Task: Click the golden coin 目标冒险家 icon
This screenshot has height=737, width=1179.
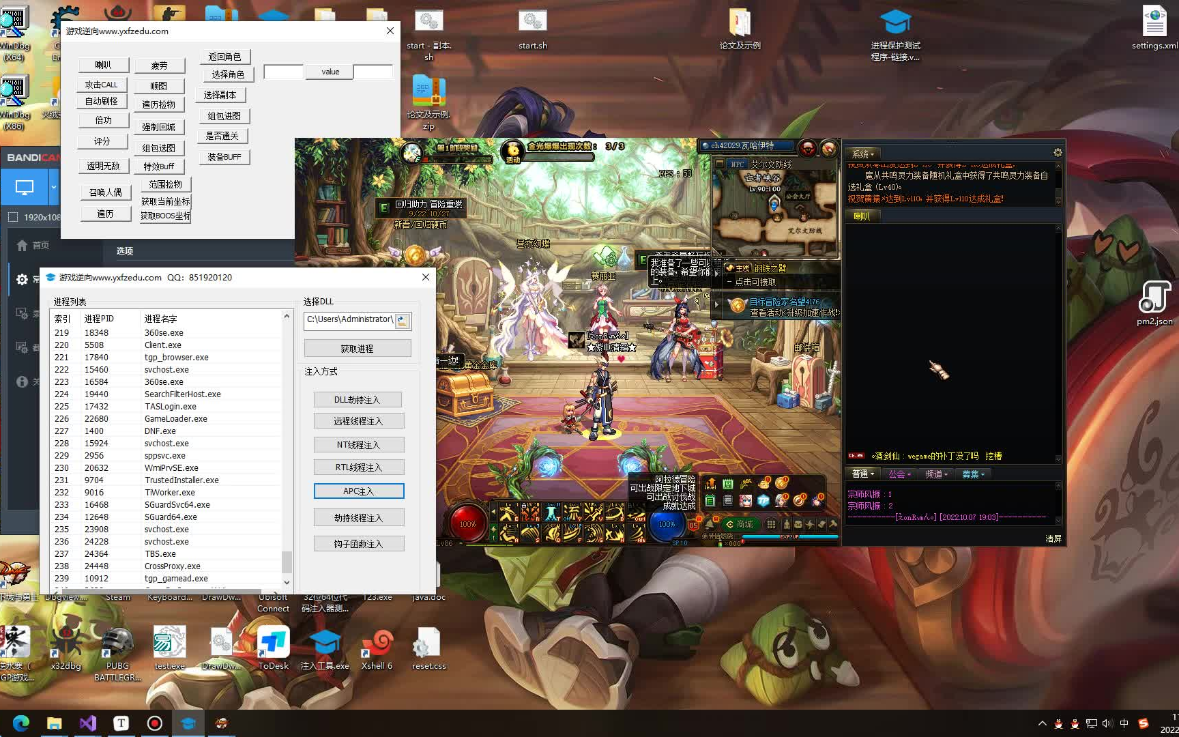Action: (x=738, y=306)
